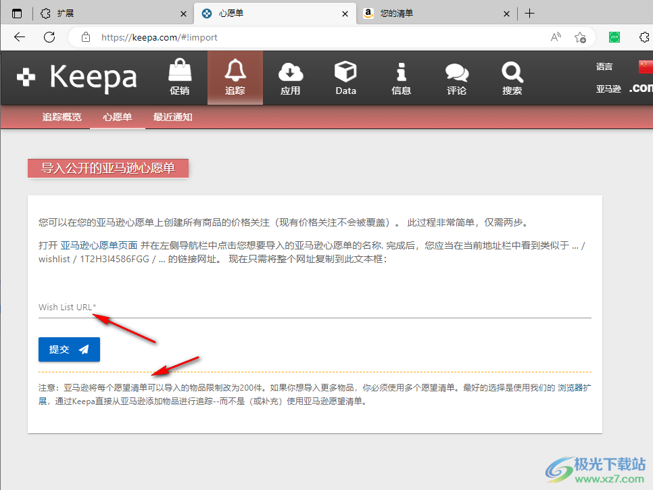Switch to the 追踪概览 sub-tab
This screenshot has width=653, height=490.
click(62, 117)
